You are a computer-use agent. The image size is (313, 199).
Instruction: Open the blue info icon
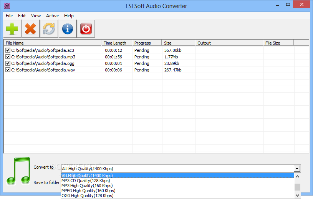pos(68,29)
